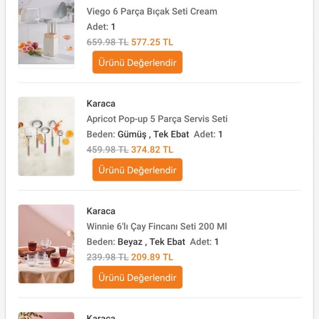This screenshot has width=319, height=319.
Task: Tap the Karaca brand above Apricot Pop-up
Action: [x=101, y=103]
